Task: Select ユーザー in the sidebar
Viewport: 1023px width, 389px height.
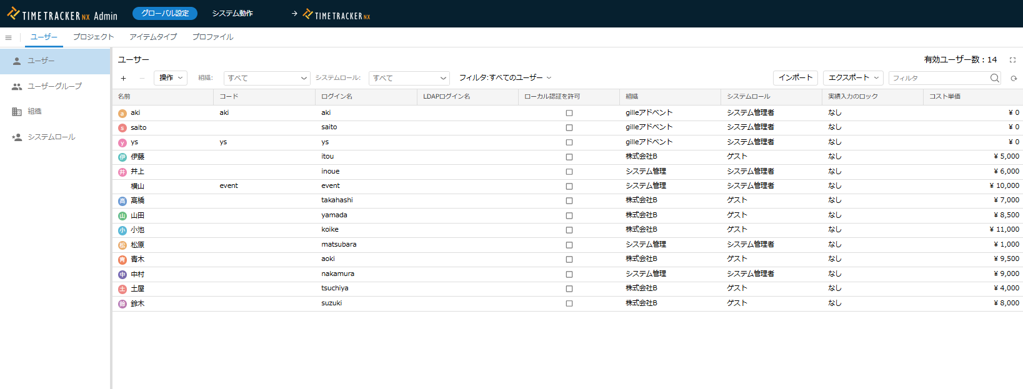Action: [x=55, y=61]
